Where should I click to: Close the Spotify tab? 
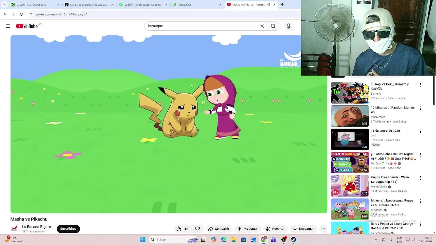[166, 5]
